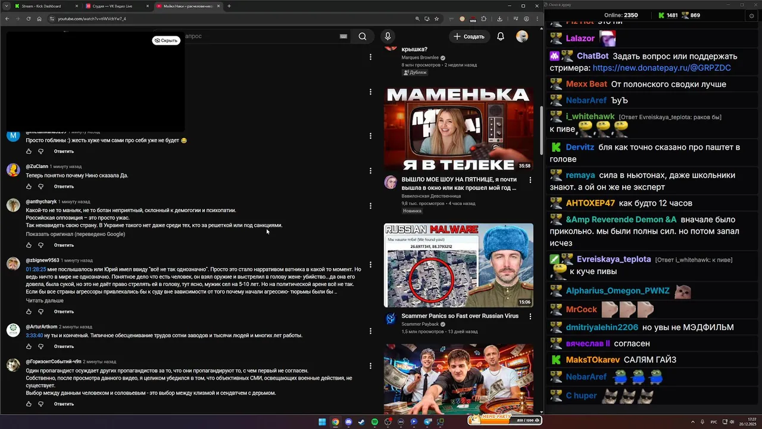Open Chrome from the taskbar
The width and height of the screenshot is (762, 429).
click(335, 422)
